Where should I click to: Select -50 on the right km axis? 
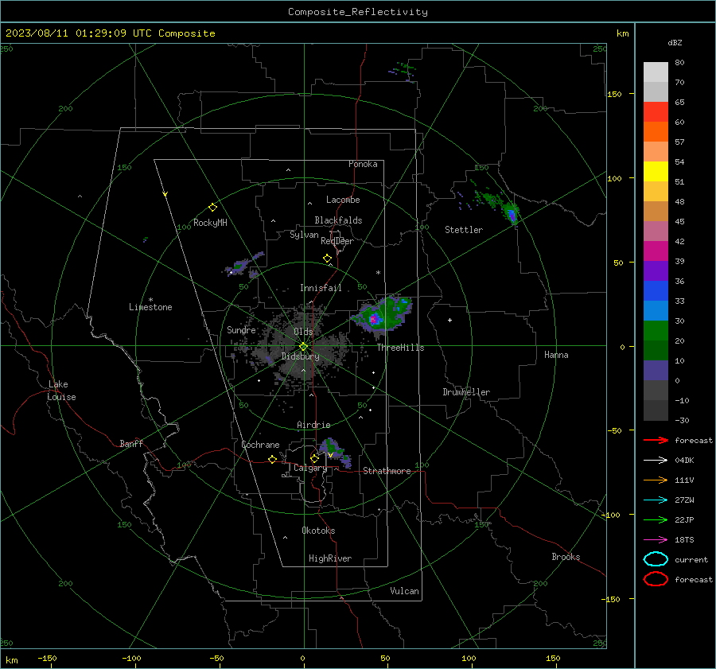pyautogui.click(x=615, y=430)
